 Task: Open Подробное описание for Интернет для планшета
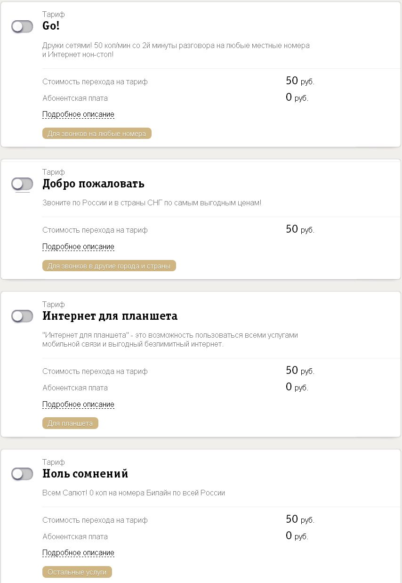coord(78,405)
